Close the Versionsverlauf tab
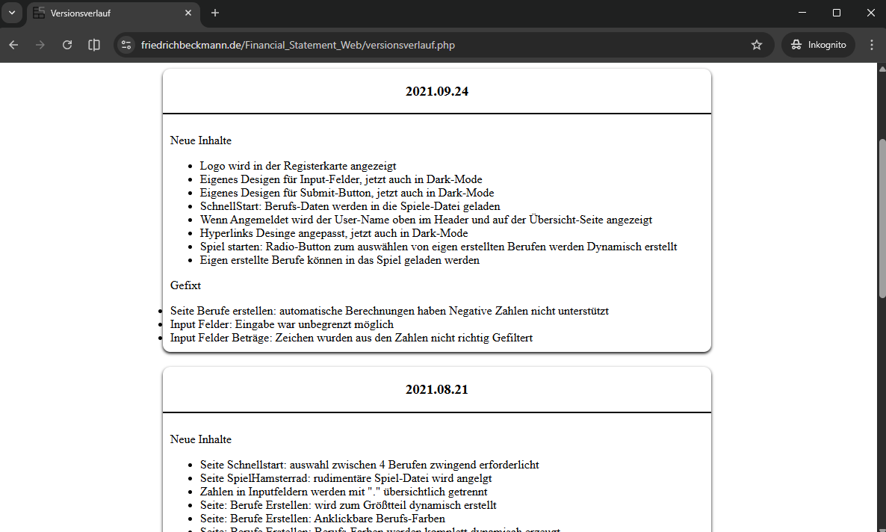This screenshot has width=886, height=532. click(x=188, y=13)
